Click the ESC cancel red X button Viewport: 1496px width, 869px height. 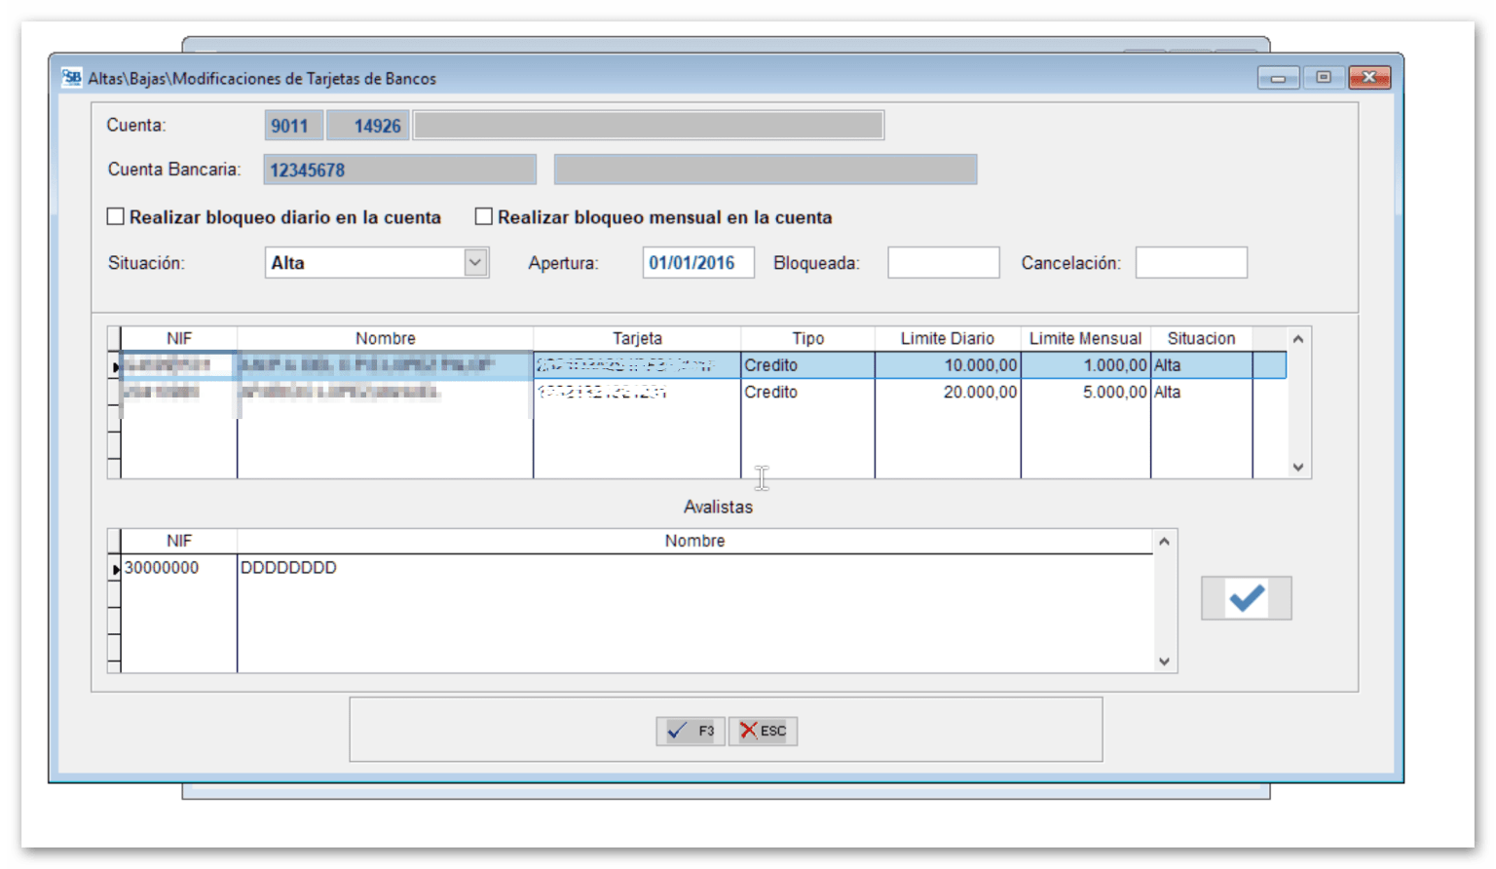click(763, 731)
